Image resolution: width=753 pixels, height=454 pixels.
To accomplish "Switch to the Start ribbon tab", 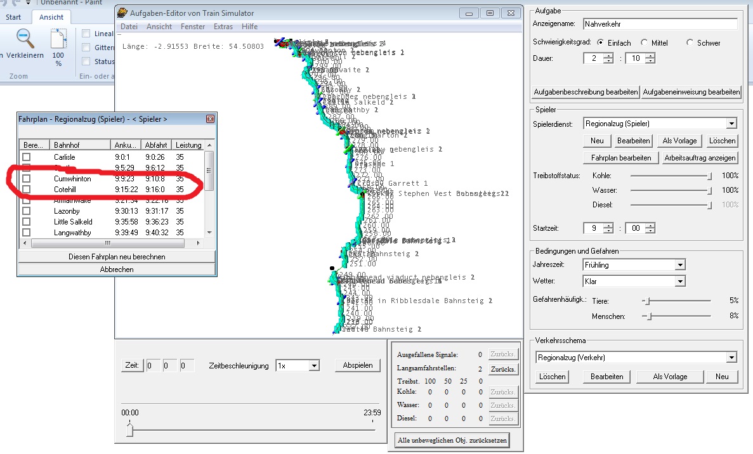I will (x=13, y=17).
